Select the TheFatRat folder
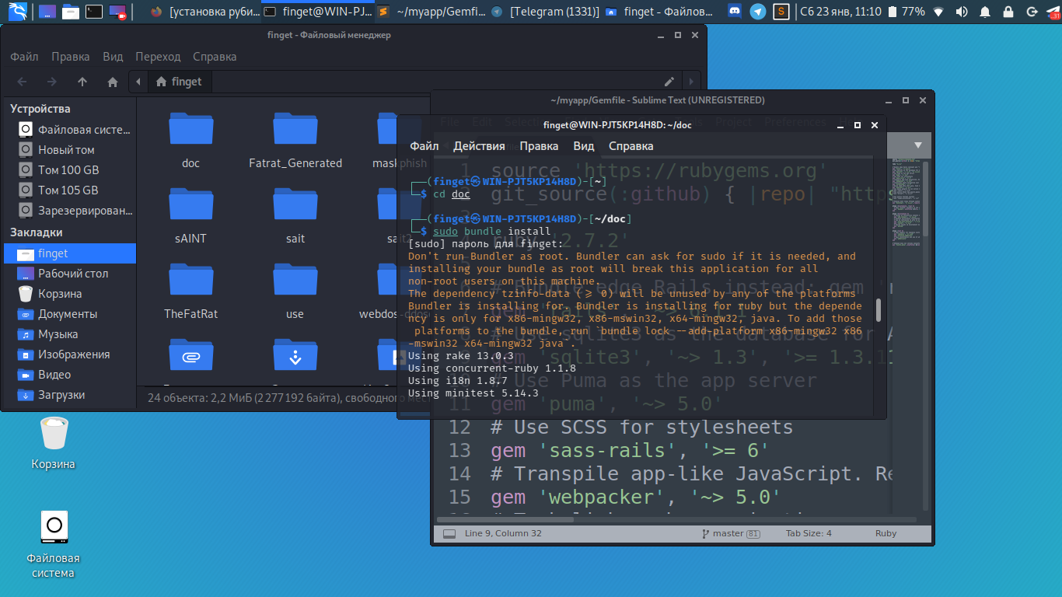This screenshot has height=597, width=1062. (x=191, y=281)
